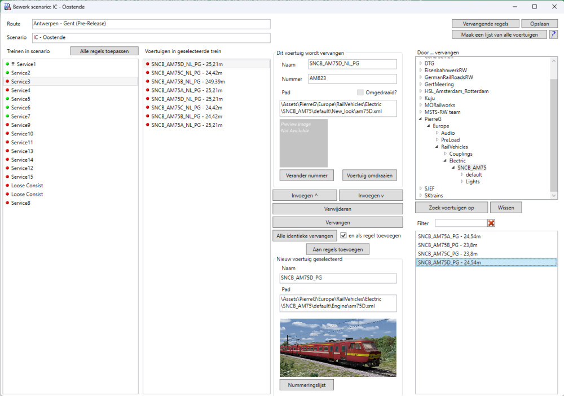Click the red status dot beside Service8
Viewport: 564px width, 396px height.
click(x=7, y=203)
